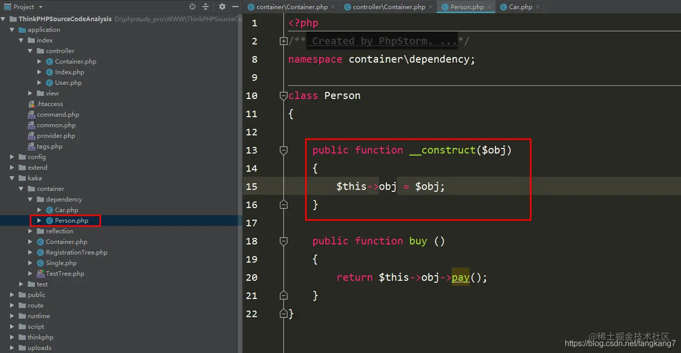Viewport: 681px width, 353px height.
Task: Close the Person.php tab
Action: point(489,7)
